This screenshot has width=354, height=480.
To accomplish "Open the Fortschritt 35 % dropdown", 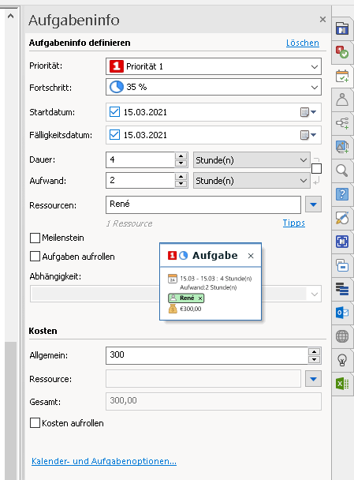I will 214,87.
